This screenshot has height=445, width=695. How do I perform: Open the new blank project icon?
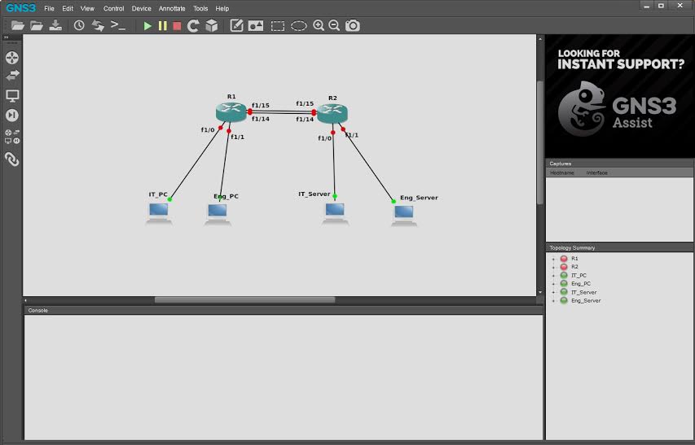point(18,26)
